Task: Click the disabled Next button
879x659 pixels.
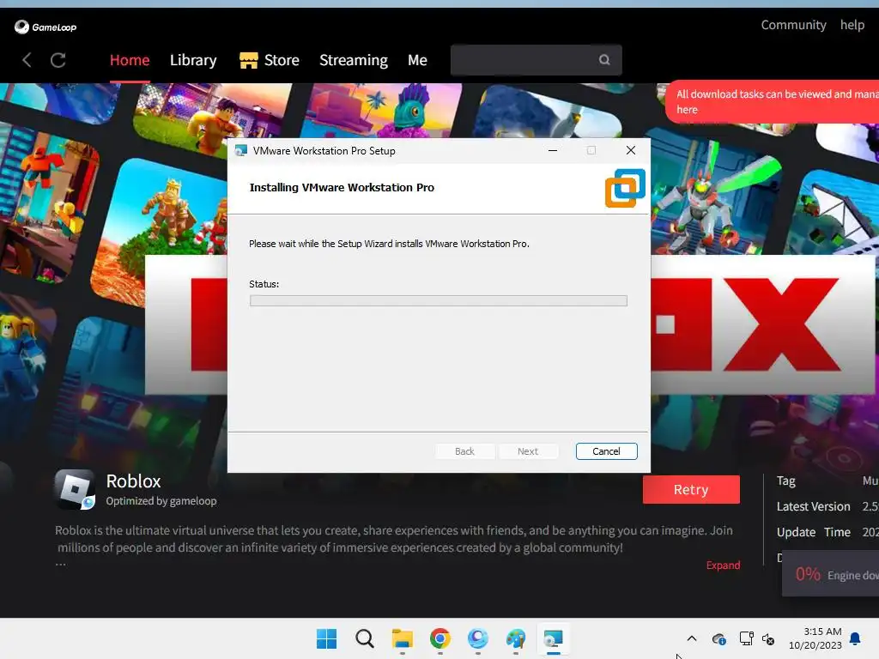Action: [x=528, y=451]
